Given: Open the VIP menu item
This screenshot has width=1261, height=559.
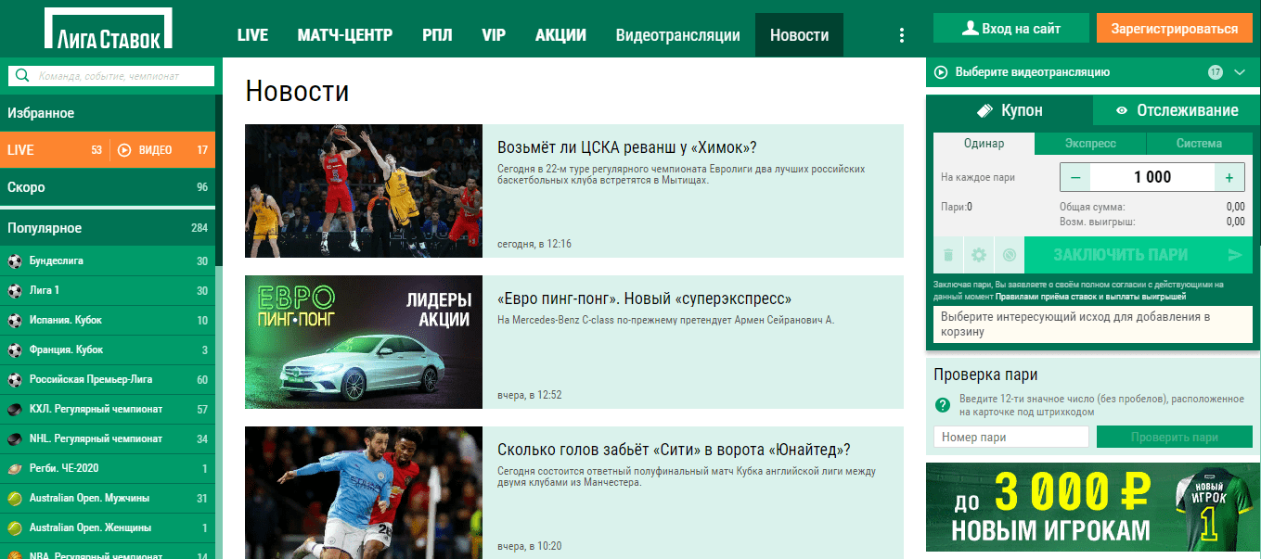Looking at the screenshot, I should coord(494,35).
